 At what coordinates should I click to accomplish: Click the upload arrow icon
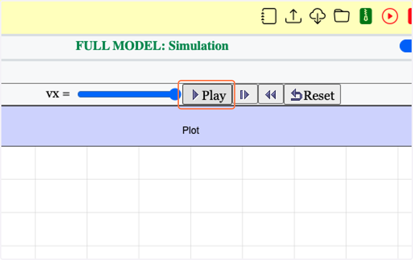coord(293,16)
